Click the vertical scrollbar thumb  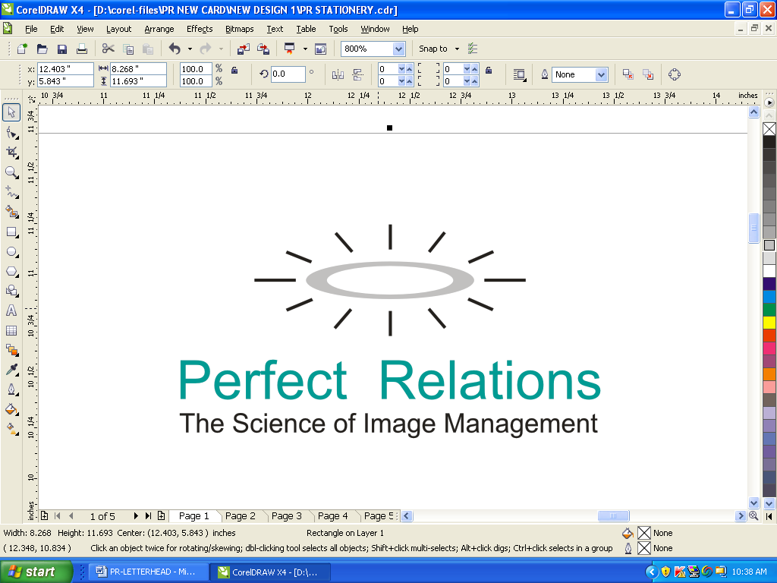click(x=753, y=228)
